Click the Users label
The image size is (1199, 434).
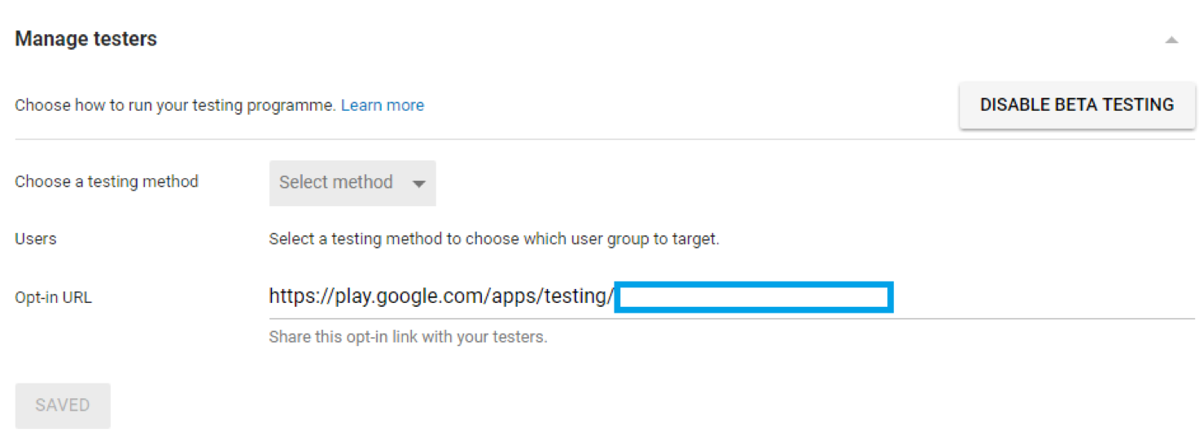click(x=36, y=239)
